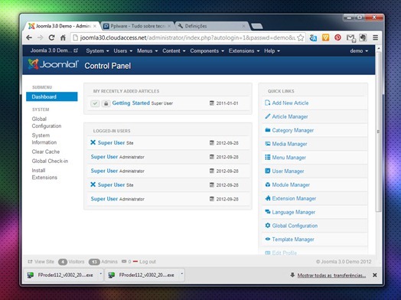Click the picture icon for Media Manager
Image resolution: width=401 pixels, height=300 pixels.
(x=268, y=143)
